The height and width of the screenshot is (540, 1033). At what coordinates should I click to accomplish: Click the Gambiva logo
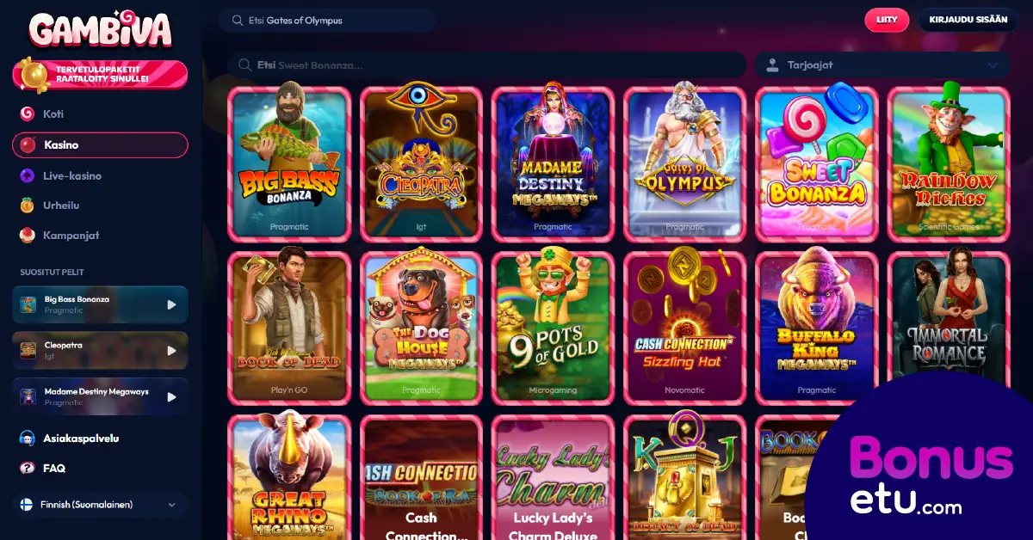click(100, 29)
